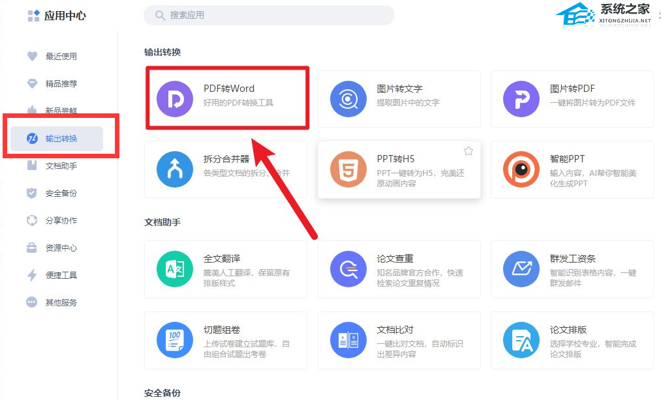Click the ellipsis icon beside 其他服务
661x400 pixels.
click(x=32, y=302)
